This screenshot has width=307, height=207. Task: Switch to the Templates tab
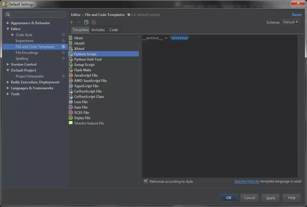80,30
